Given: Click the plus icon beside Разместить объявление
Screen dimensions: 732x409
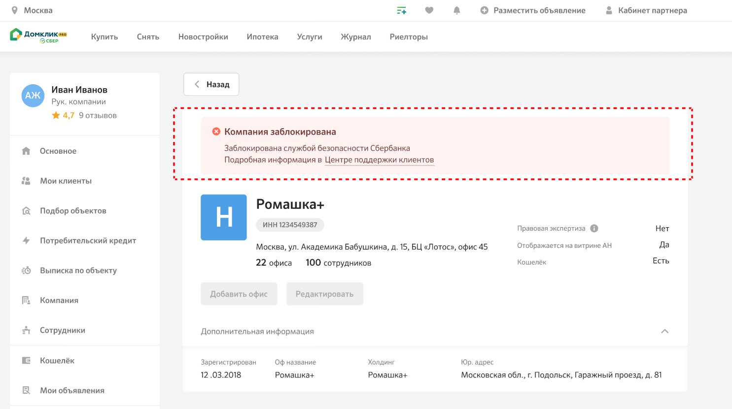Looking at the screenshot, I should 485,10.
